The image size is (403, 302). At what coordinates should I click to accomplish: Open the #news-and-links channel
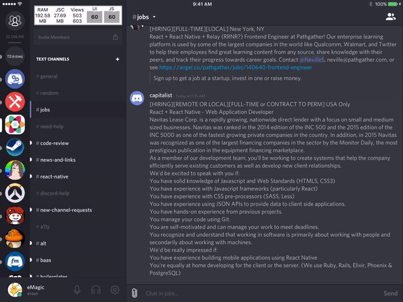coord(78,160)
